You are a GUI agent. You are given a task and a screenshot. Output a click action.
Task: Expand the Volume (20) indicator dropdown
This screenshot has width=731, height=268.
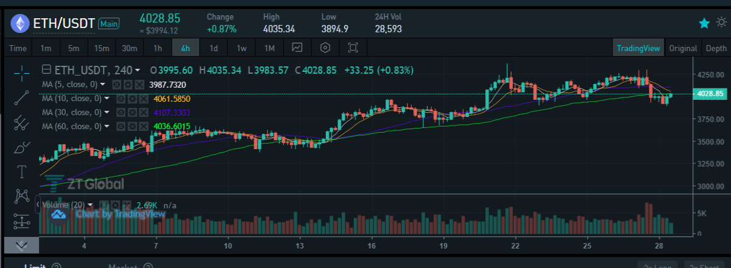(x=91, y=205)
